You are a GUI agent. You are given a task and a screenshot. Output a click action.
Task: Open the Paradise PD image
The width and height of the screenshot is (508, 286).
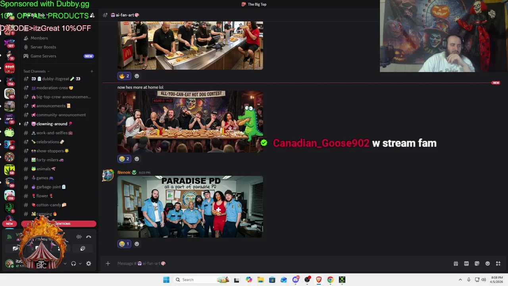190,207
